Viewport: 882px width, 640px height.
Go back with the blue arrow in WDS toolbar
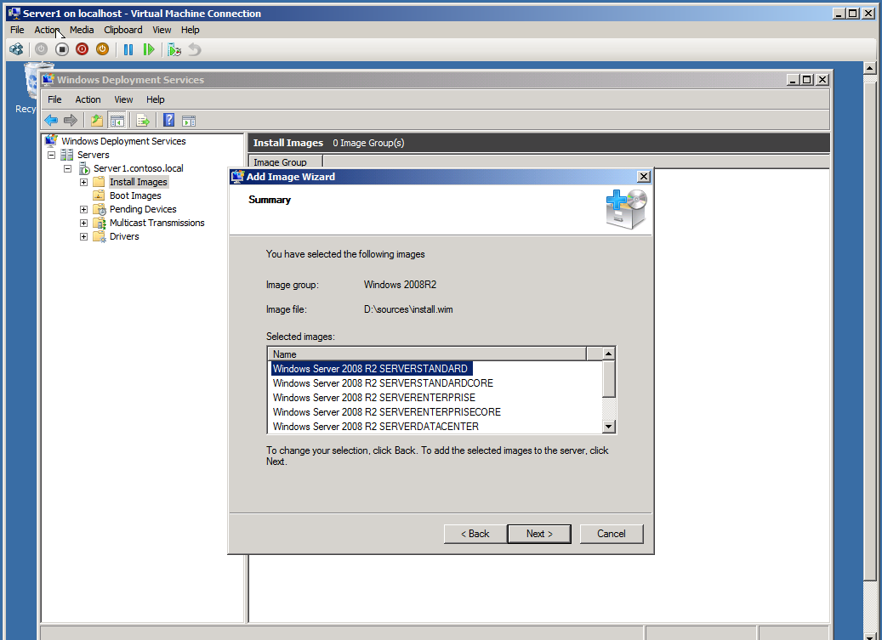point(51,120)
